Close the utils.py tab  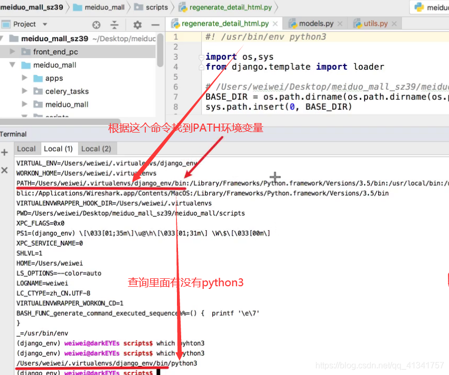[x=394, y=24]
